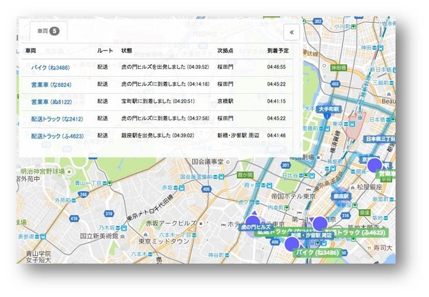Click the 銀座駅 map label

coord(341,196)
